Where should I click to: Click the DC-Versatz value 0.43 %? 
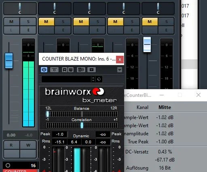point(165,152)
